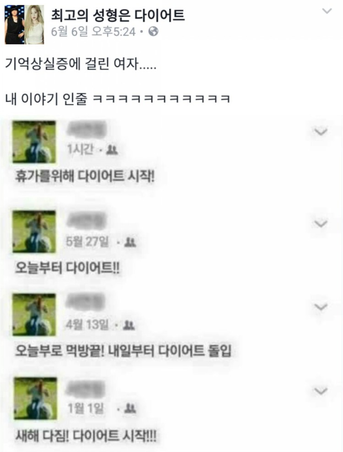The image size is (343, 452).
Task: Expand options chevron for the 1월 1일 post
Action: point(321,391)
